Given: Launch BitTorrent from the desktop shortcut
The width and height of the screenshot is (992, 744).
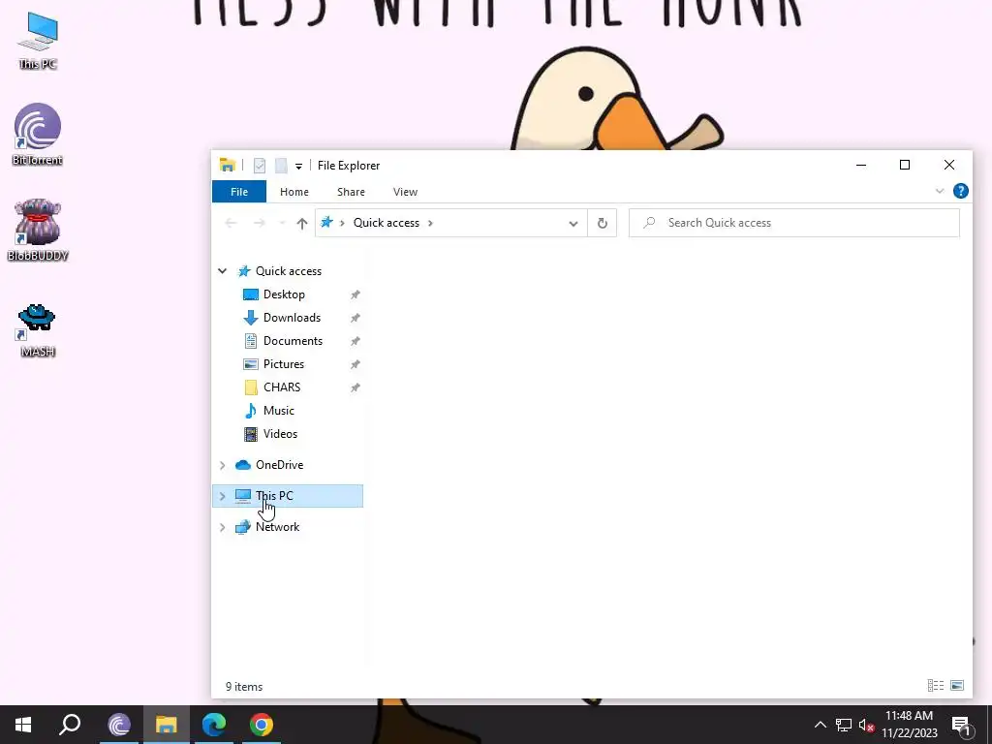Looking at the screenshot, I should tap(38, 134).
